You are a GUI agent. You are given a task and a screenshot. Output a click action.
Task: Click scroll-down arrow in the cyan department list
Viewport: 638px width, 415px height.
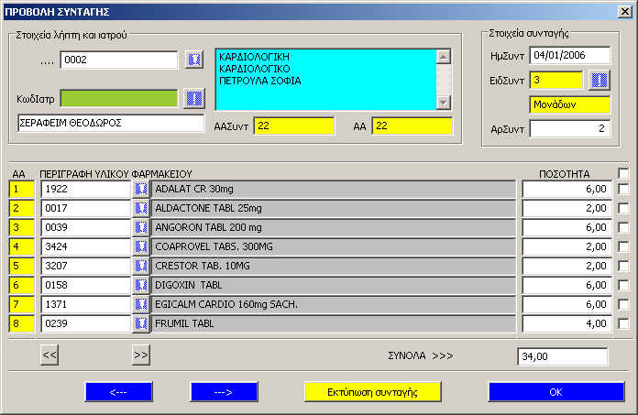click(443, 103)
